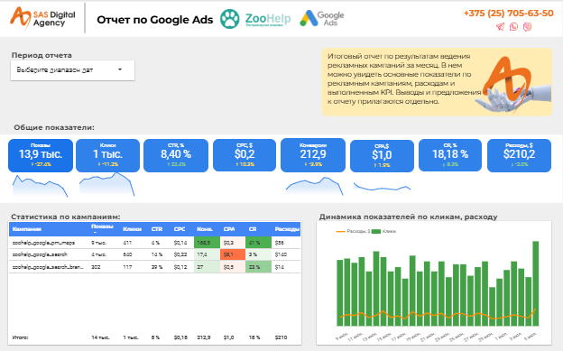The width and height of the screenshot is (563, 351).
Task: Toggle the green 'Клики' legend item
Action: point(383,231)
